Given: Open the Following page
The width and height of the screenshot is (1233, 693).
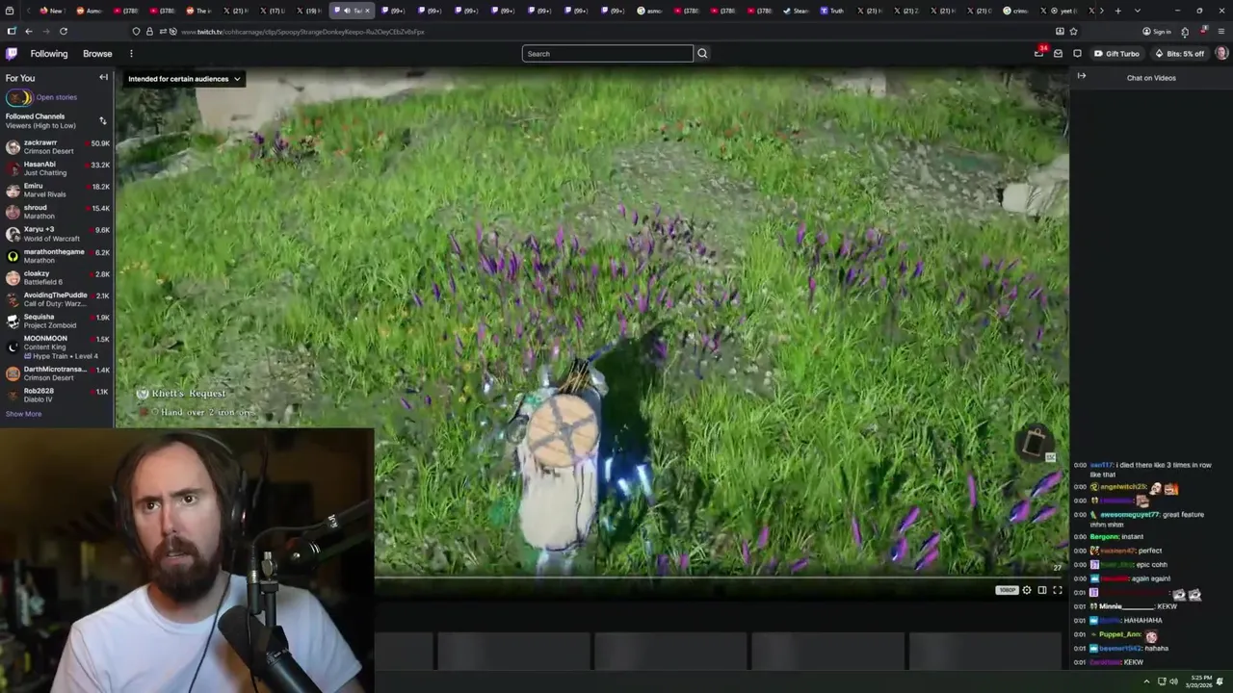Looking at the screenshot, I should (49, 54).
